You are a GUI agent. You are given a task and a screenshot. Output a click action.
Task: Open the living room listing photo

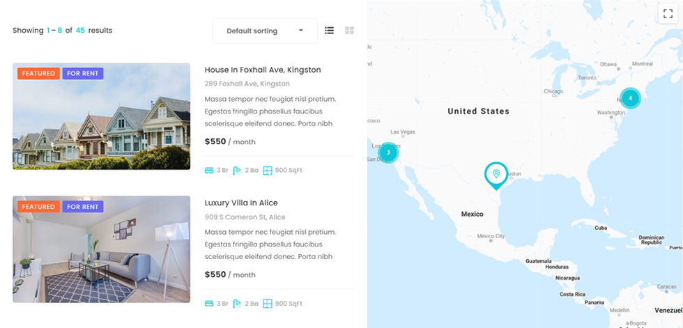pos(102,249)
